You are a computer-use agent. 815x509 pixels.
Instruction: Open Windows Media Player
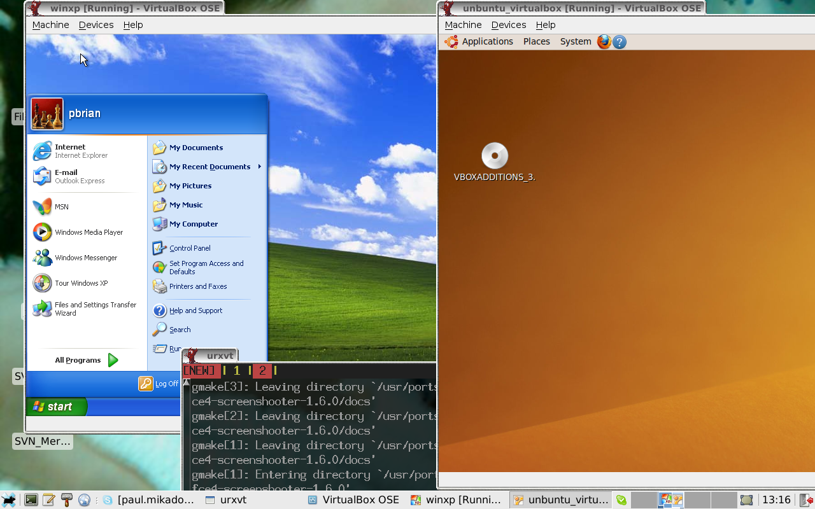coord(89,232)
